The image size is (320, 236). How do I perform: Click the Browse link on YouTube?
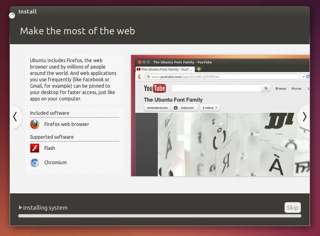tap(281, 88)
